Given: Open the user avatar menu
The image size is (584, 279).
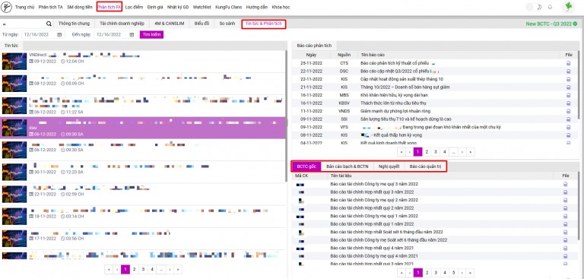Looking at the screenshot, I should point(568,7).
